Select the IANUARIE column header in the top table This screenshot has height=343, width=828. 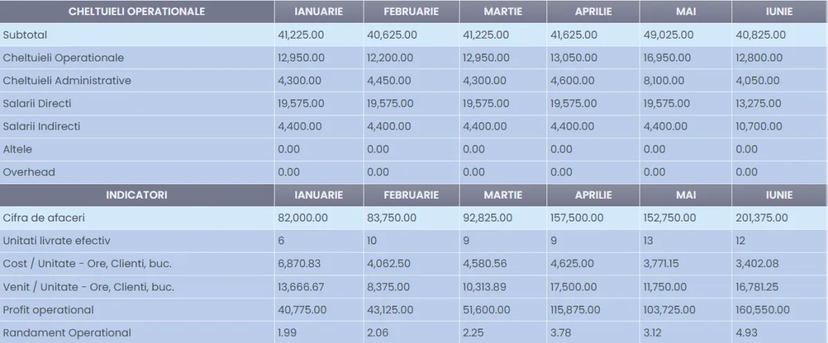318,12
